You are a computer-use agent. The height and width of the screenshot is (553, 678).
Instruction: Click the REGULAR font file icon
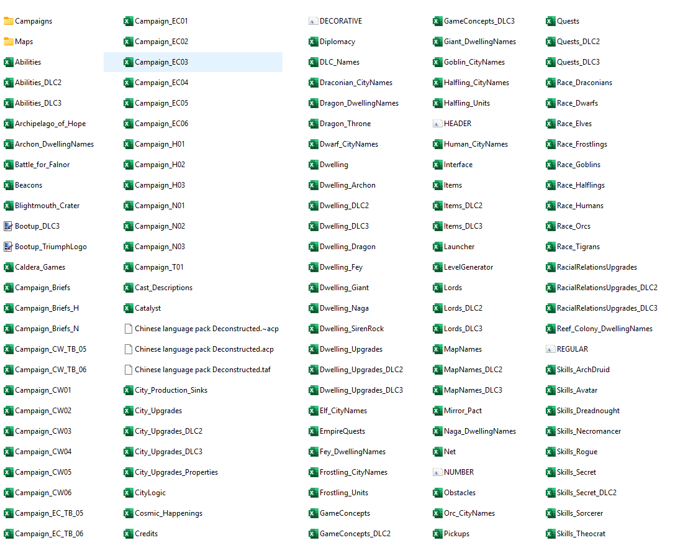point(550,349)
